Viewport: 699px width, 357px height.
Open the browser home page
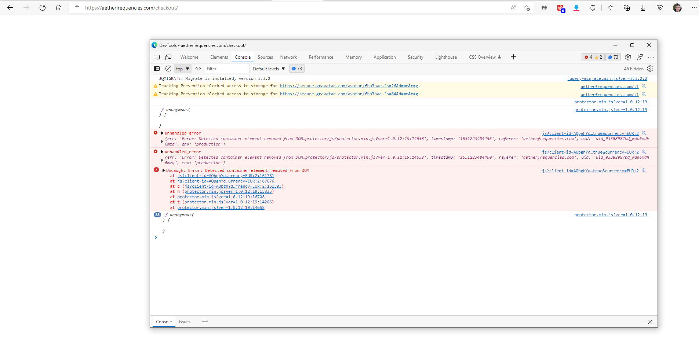tap(59, 8)
